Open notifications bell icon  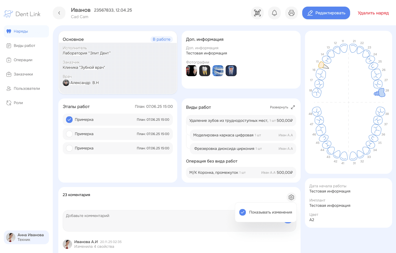click(274, 13)
